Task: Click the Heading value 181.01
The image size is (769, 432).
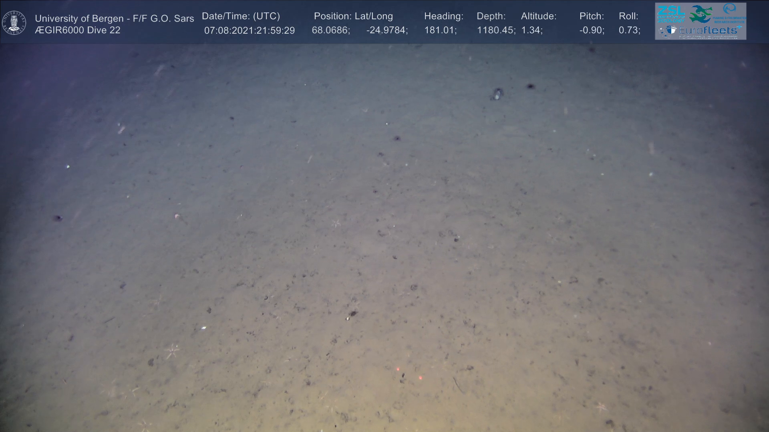Action: coord(440,30)
